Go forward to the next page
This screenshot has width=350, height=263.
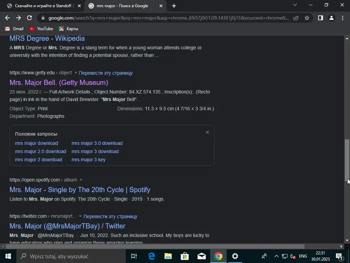18,18
